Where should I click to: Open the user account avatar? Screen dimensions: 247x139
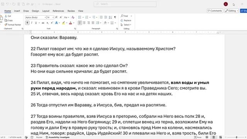pos(226,4)
